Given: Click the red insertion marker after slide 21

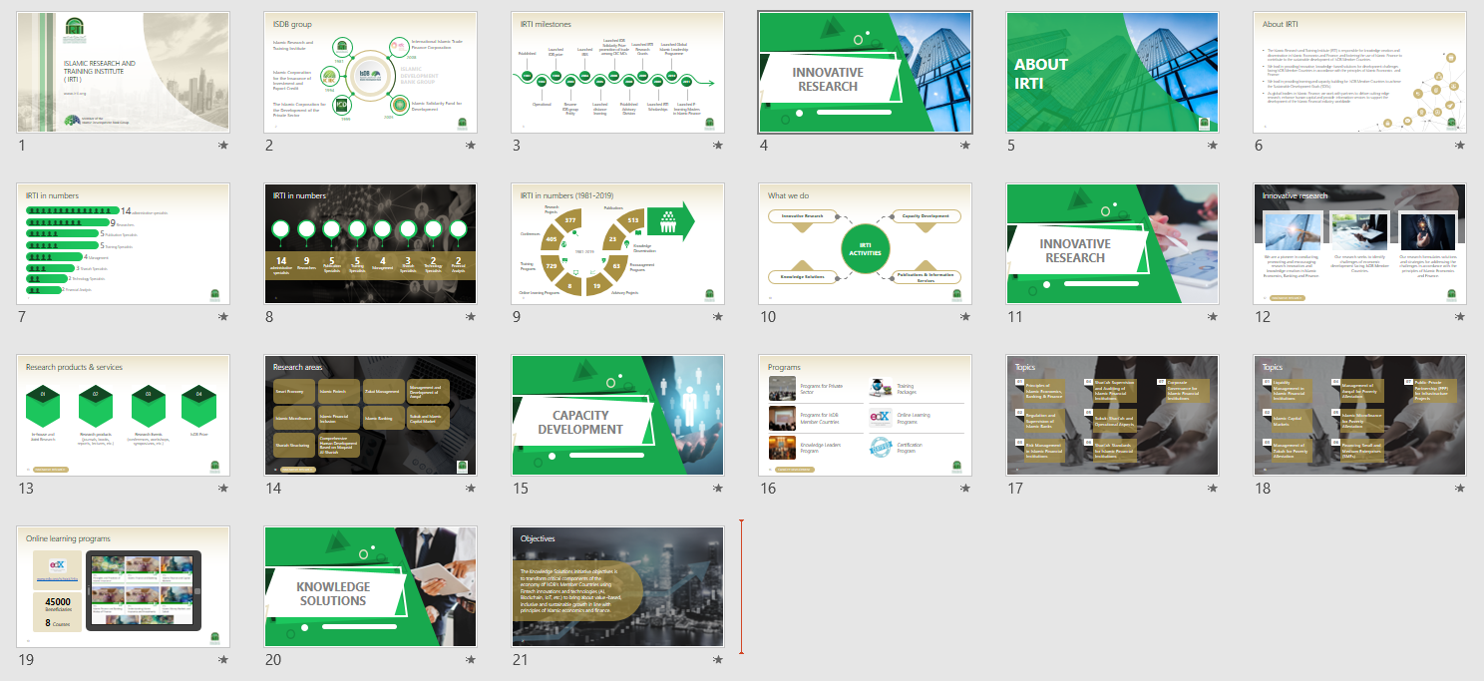Looking at the screenshot, I should [x=739, y=586].
